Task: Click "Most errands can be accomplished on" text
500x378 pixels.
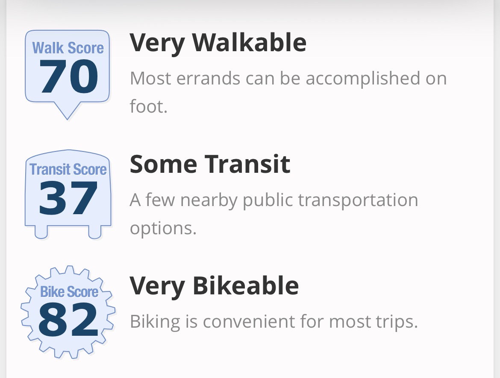Action: pyautogui.click(x=288, y=79)
